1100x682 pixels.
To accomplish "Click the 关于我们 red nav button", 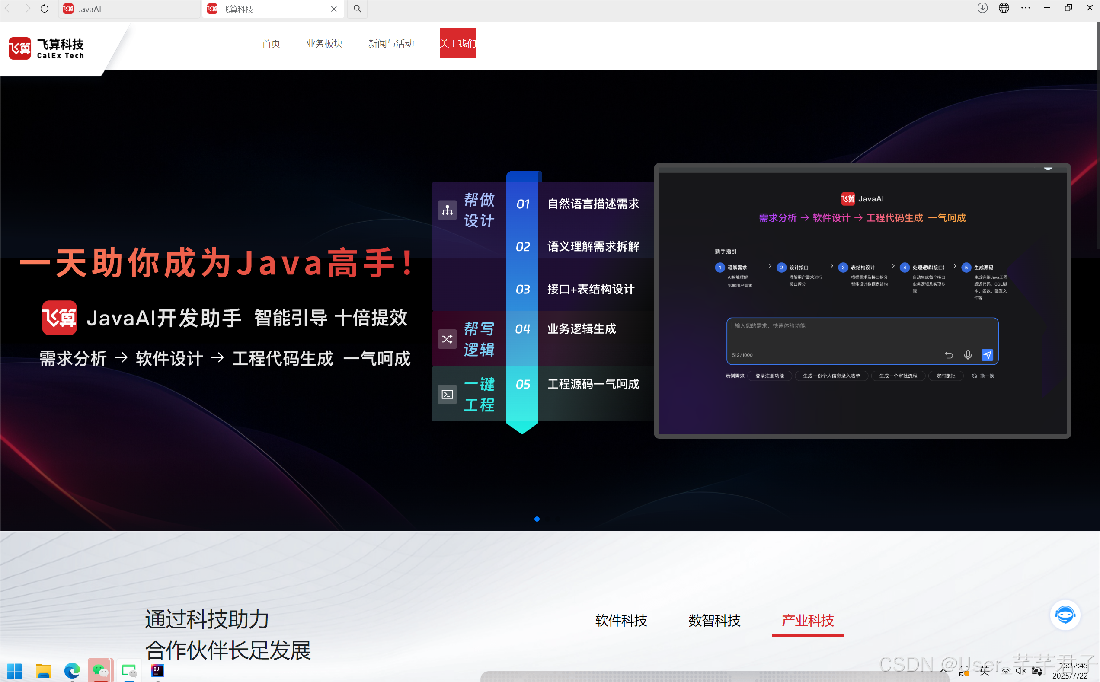I will tap(457, 43).
